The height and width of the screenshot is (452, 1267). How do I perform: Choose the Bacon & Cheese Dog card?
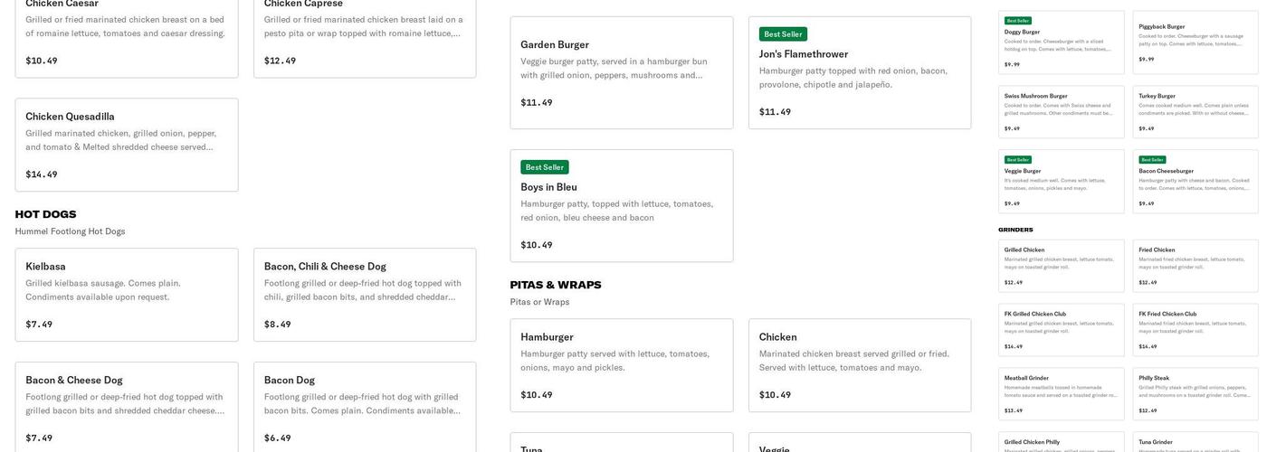(x=127, y=408)
